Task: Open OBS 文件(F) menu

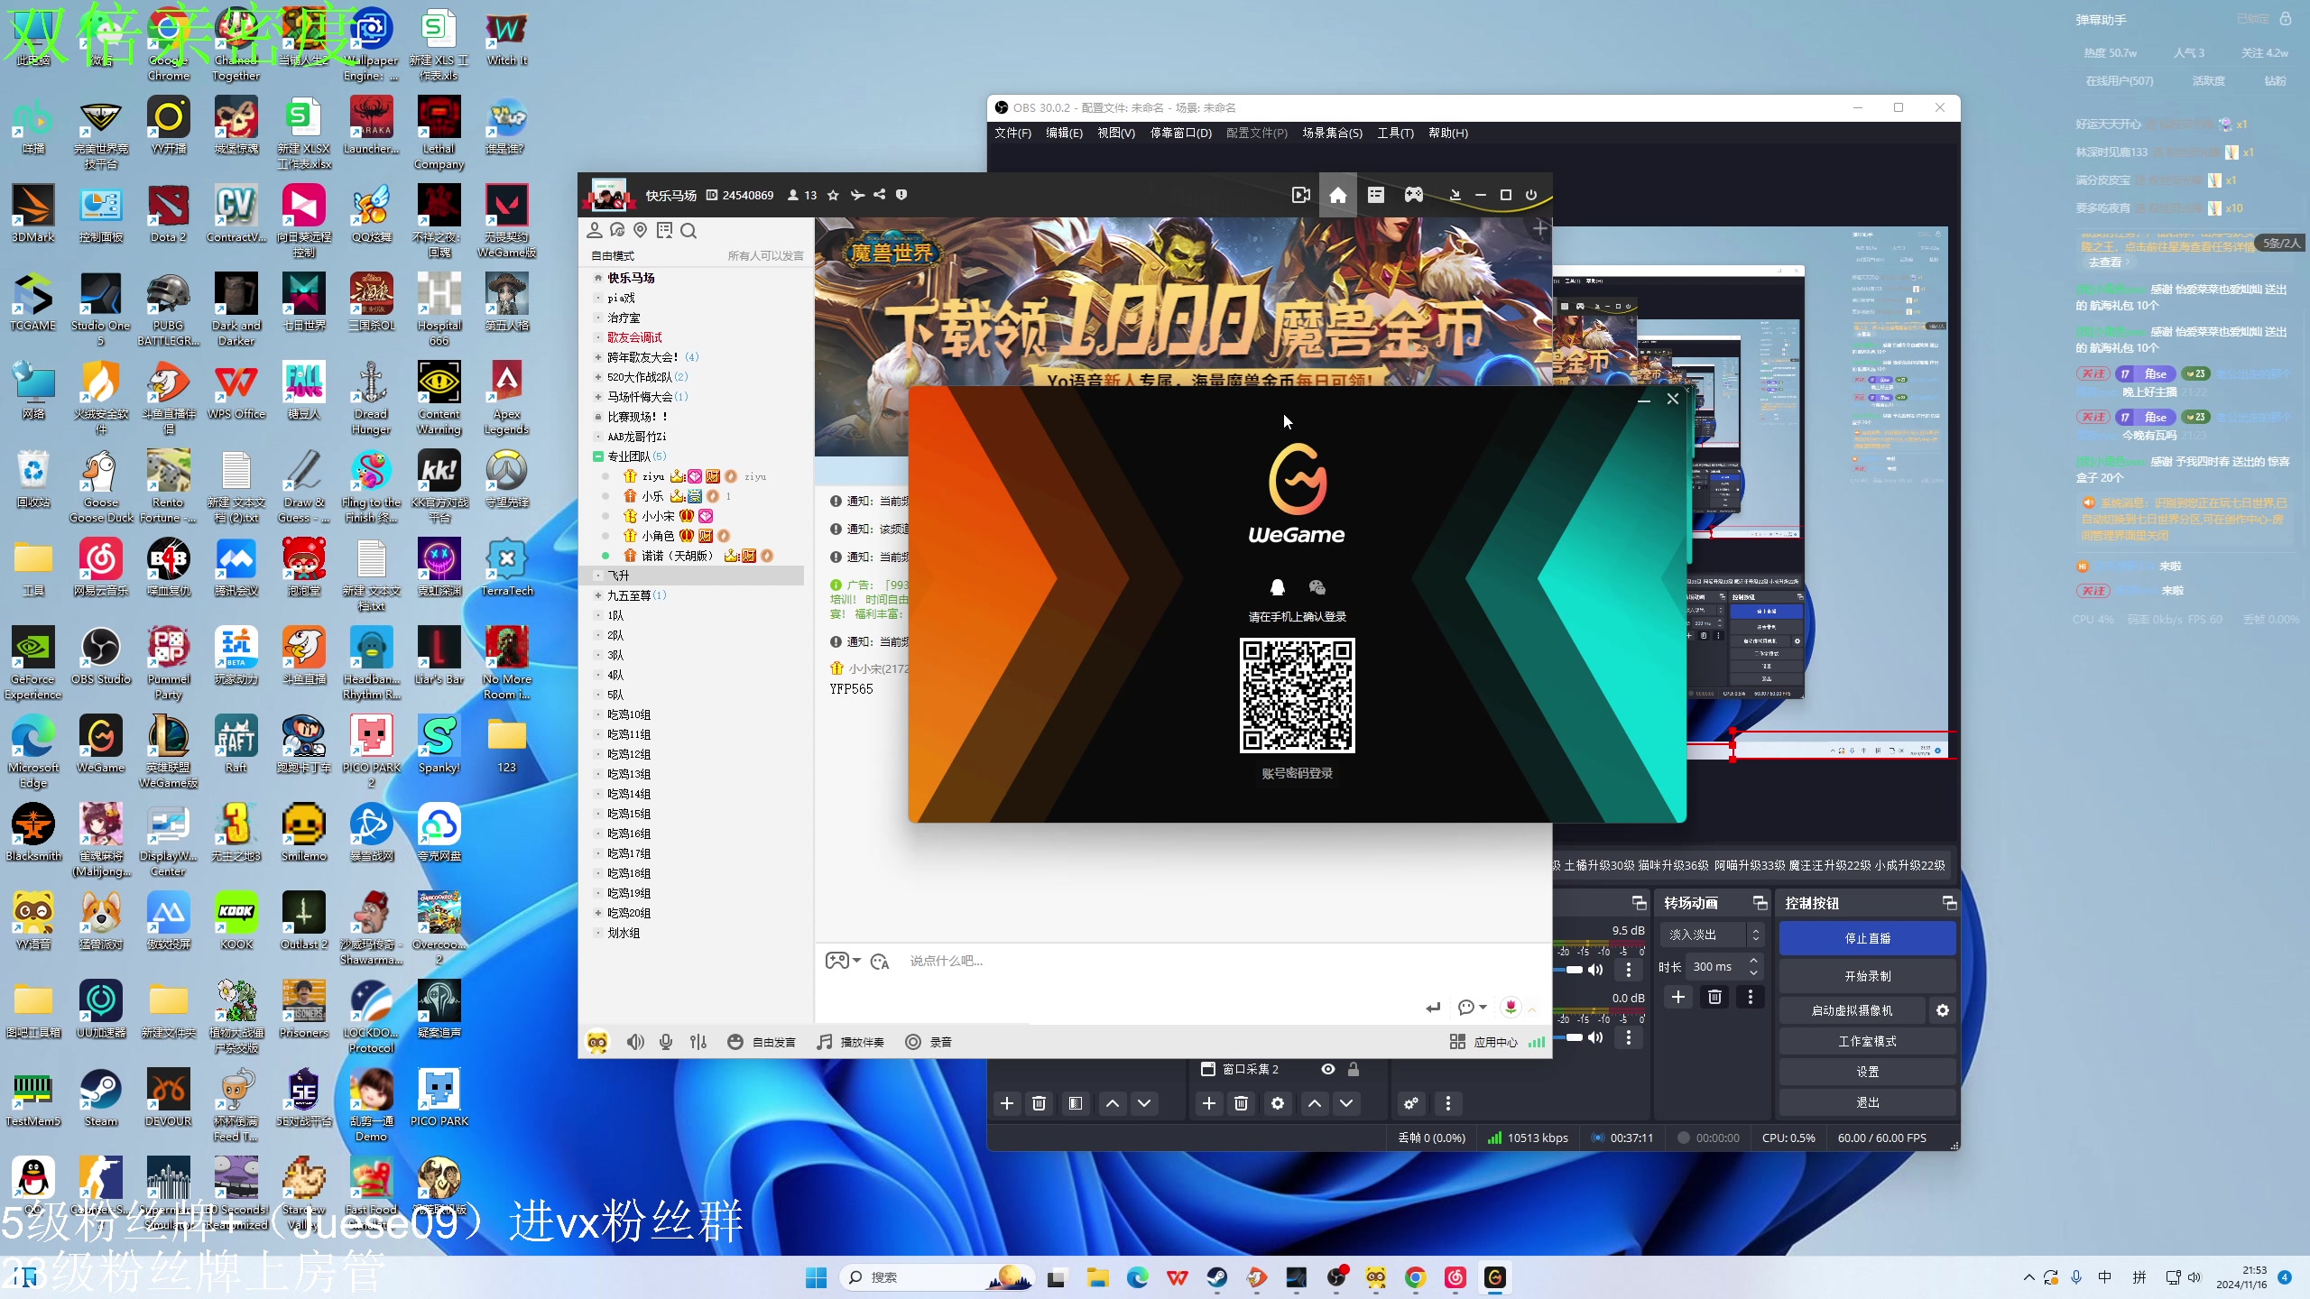Action: 1012,133
